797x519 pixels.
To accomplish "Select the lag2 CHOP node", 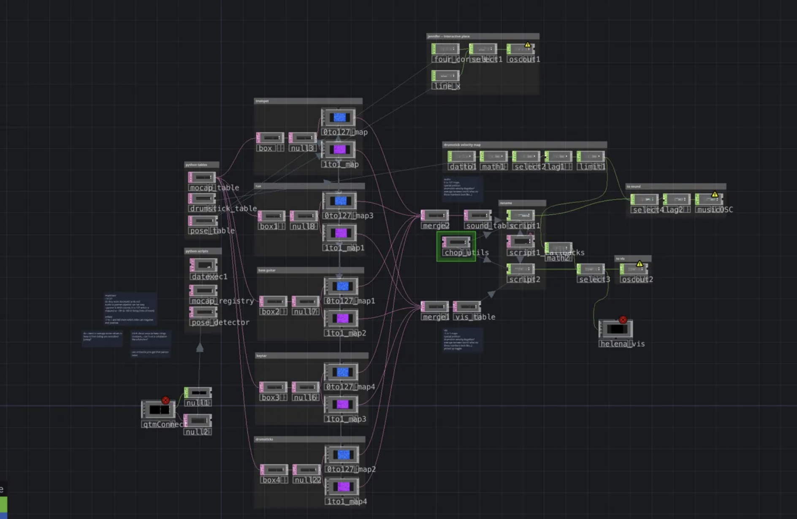I will (677, 199).
